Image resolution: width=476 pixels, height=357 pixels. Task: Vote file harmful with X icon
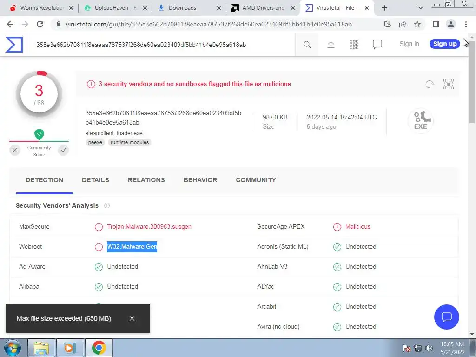[x=14, y=150]
